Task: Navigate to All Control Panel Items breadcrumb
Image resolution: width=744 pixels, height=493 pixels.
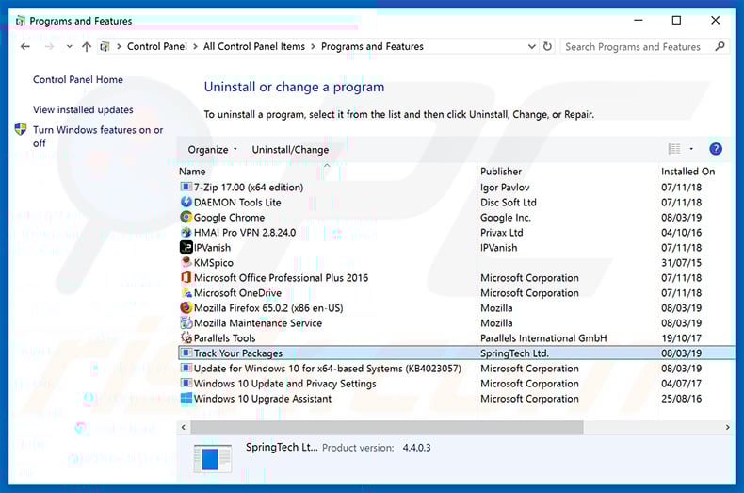Action: pos(254,46)
